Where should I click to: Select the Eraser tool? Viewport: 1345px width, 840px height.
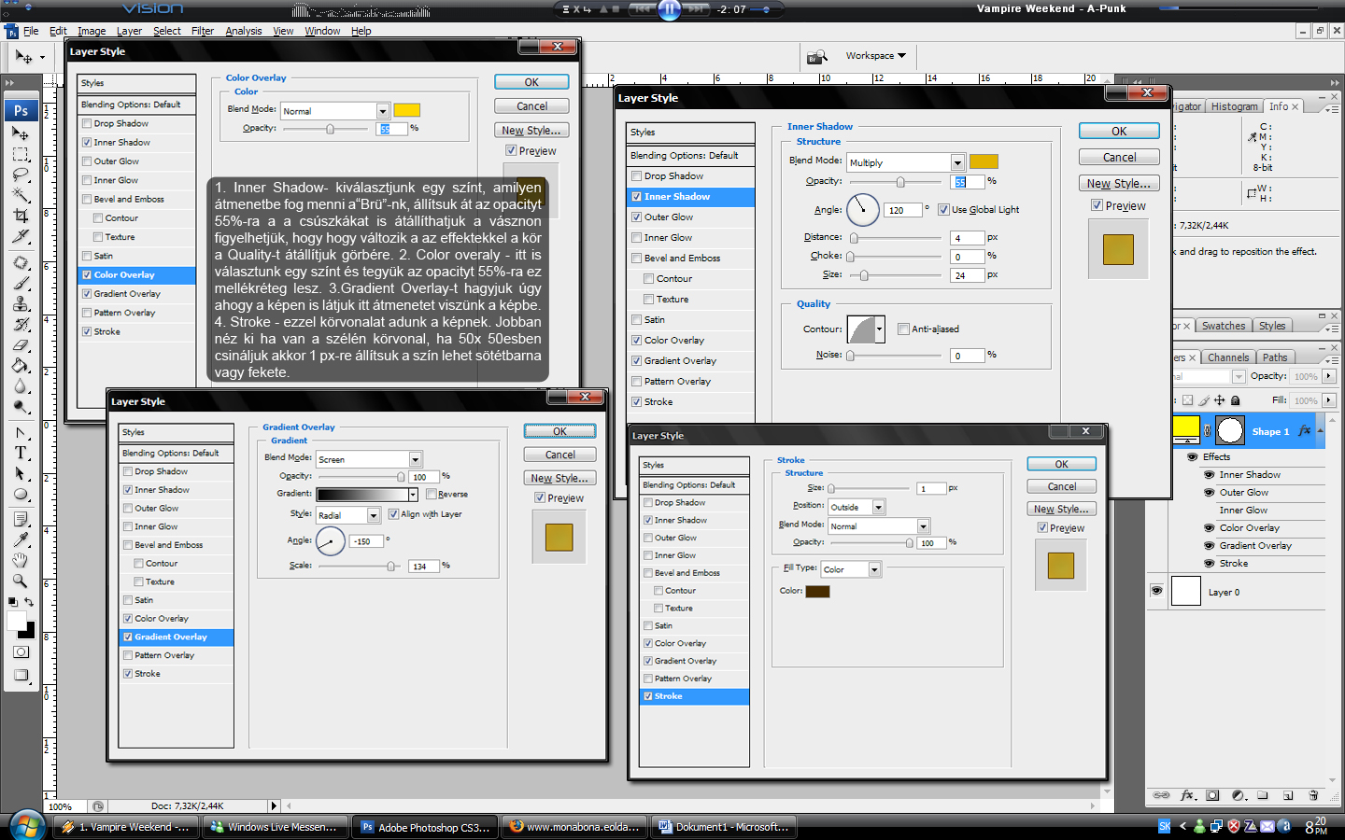coord(21,345)
